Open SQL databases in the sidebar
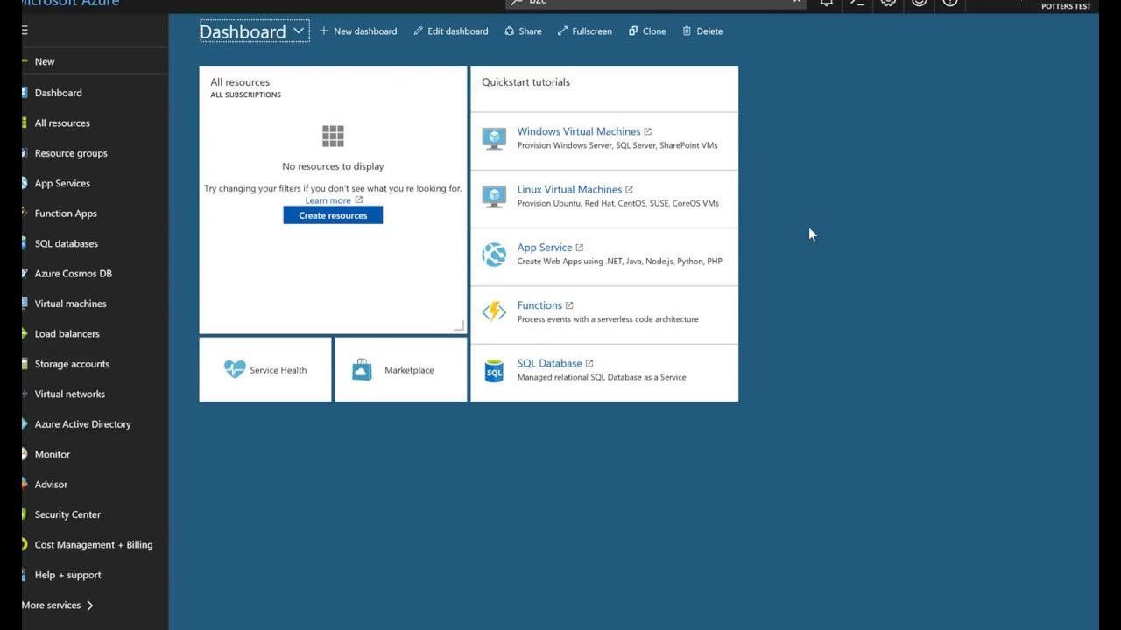The height and width of the screenshot is (630, 1121). [95, 244]
